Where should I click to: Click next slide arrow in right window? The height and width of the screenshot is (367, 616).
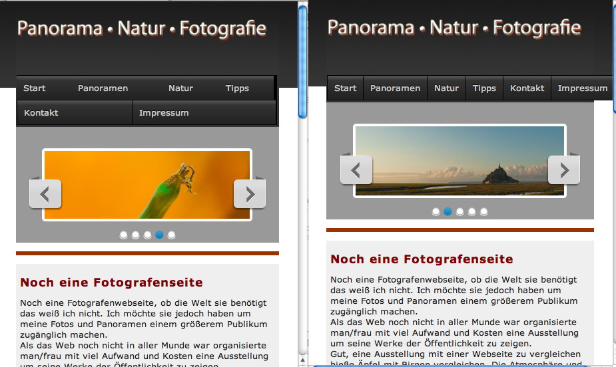[x=564, y=170]
